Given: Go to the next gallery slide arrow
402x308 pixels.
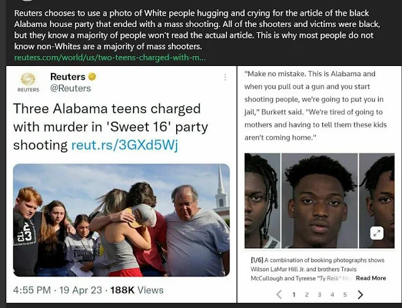Looking at the screenshot, I should point(360,295).
